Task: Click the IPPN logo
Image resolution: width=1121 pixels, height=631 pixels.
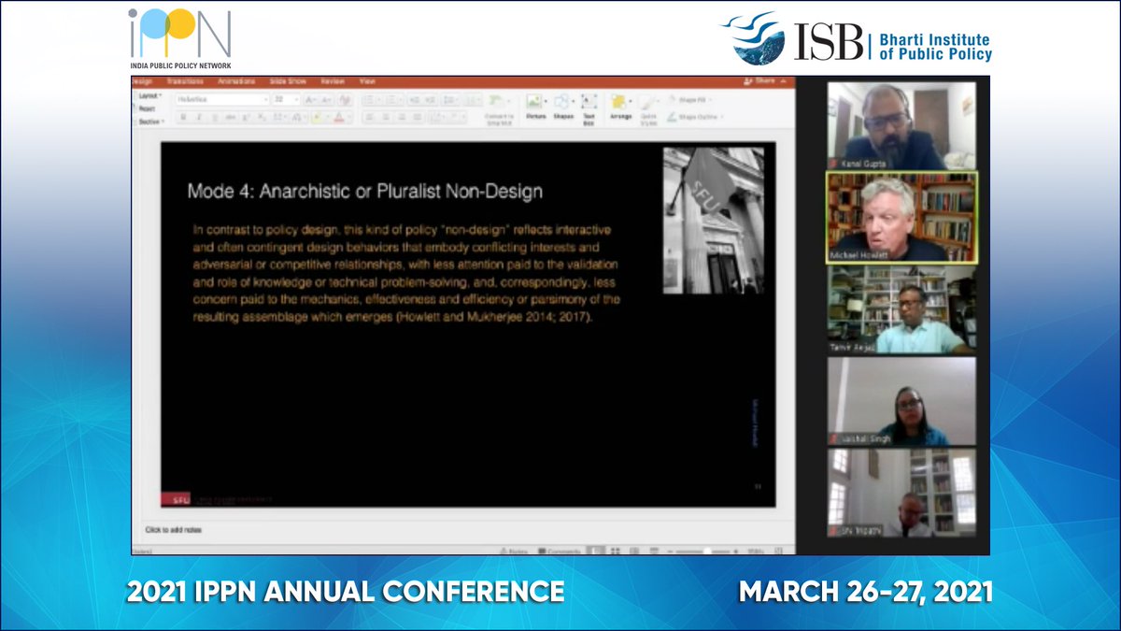Action: tap(180, 39)
